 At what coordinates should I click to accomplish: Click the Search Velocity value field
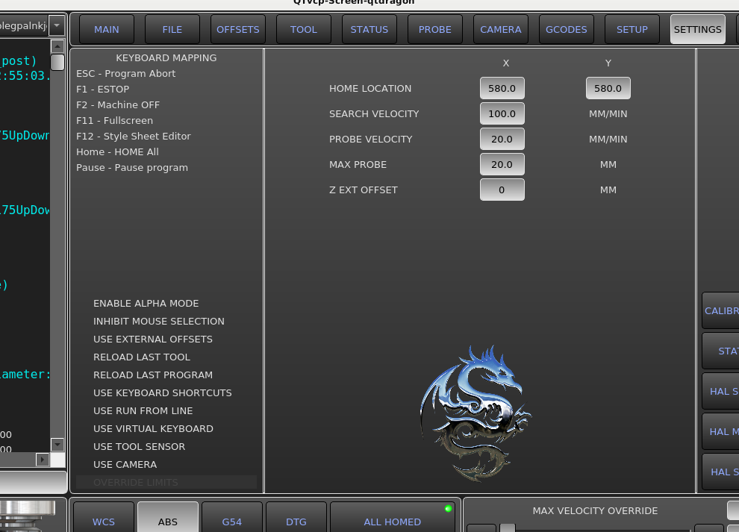click(502, 113)
